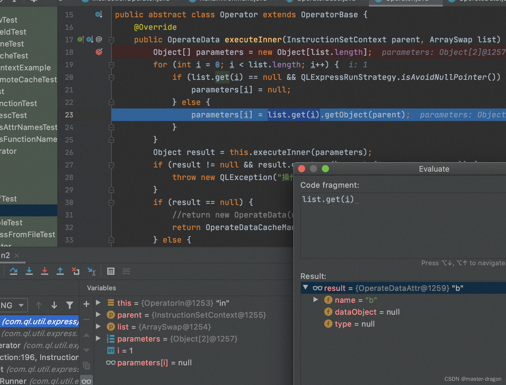Click the @ recursive-call gutter icon on line 17
Image resolution: width=506 pixels, height=385 pixels.
[99, 39]
